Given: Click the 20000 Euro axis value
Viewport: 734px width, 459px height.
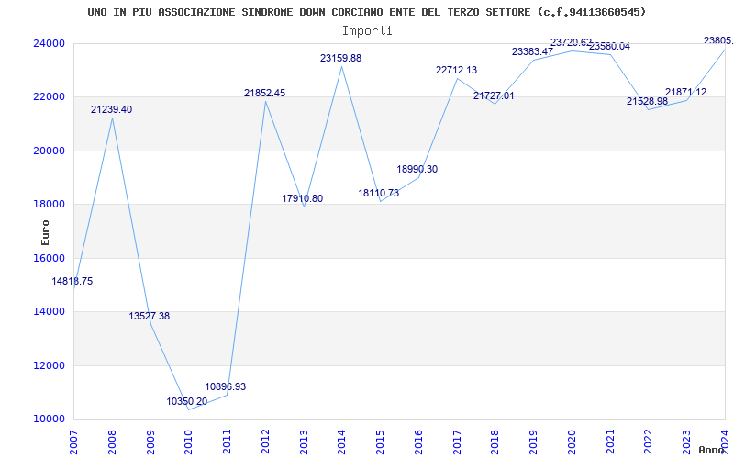Looking at the screenshot, I should click(x=49, y=151).
